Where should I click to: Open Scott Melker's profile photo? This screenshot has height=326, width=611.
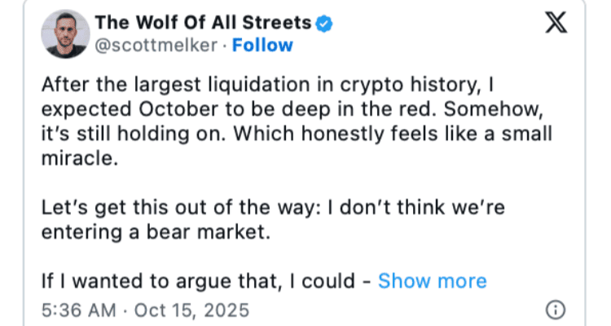[x=64, y=33]
